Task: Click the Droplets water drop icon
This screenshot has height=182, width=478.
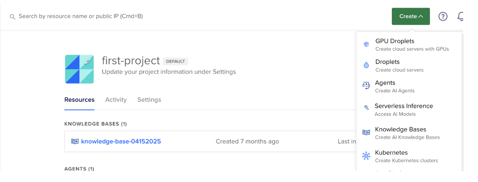Action: coord(366,65)
